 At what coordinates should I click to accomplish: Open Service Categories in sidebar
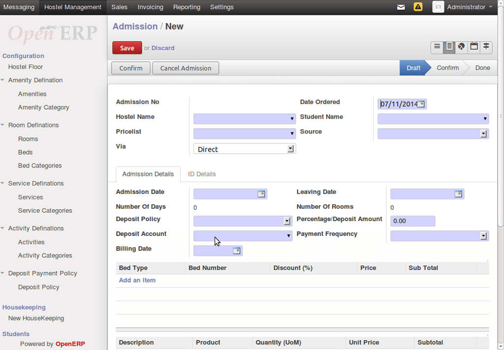[45, 211]
